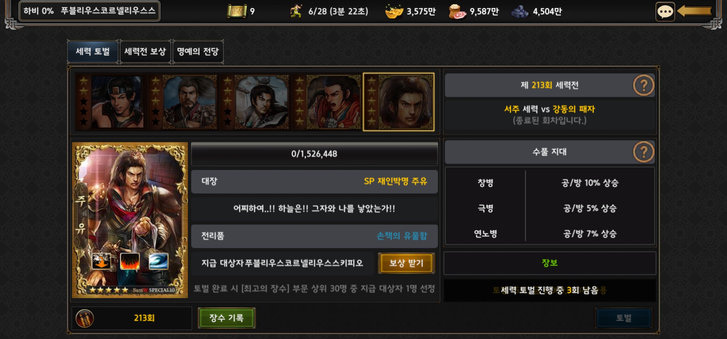Viewport: 727px width, 339px height.
Task: Switch to the 세력전 보상 tab
Action: (145, 51)
